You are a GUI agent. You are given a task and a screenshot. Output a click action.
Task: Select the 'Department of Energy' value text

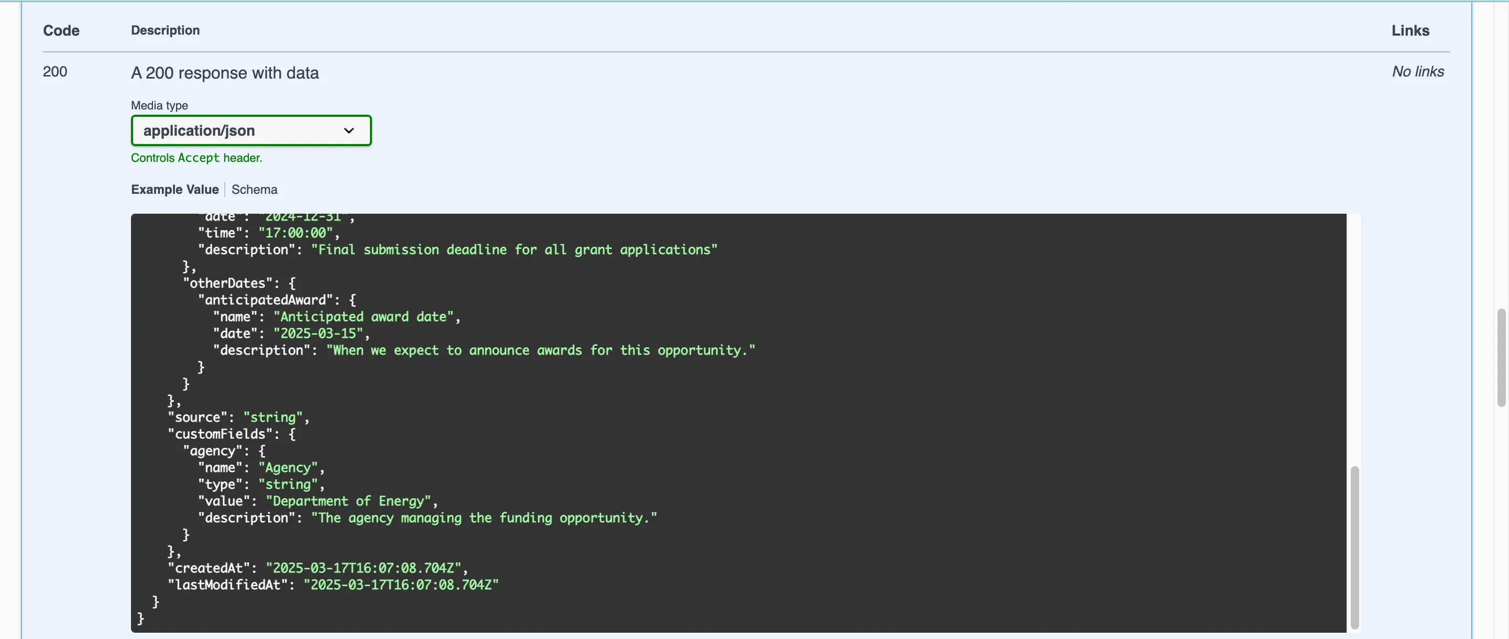[x=349, y=501]
